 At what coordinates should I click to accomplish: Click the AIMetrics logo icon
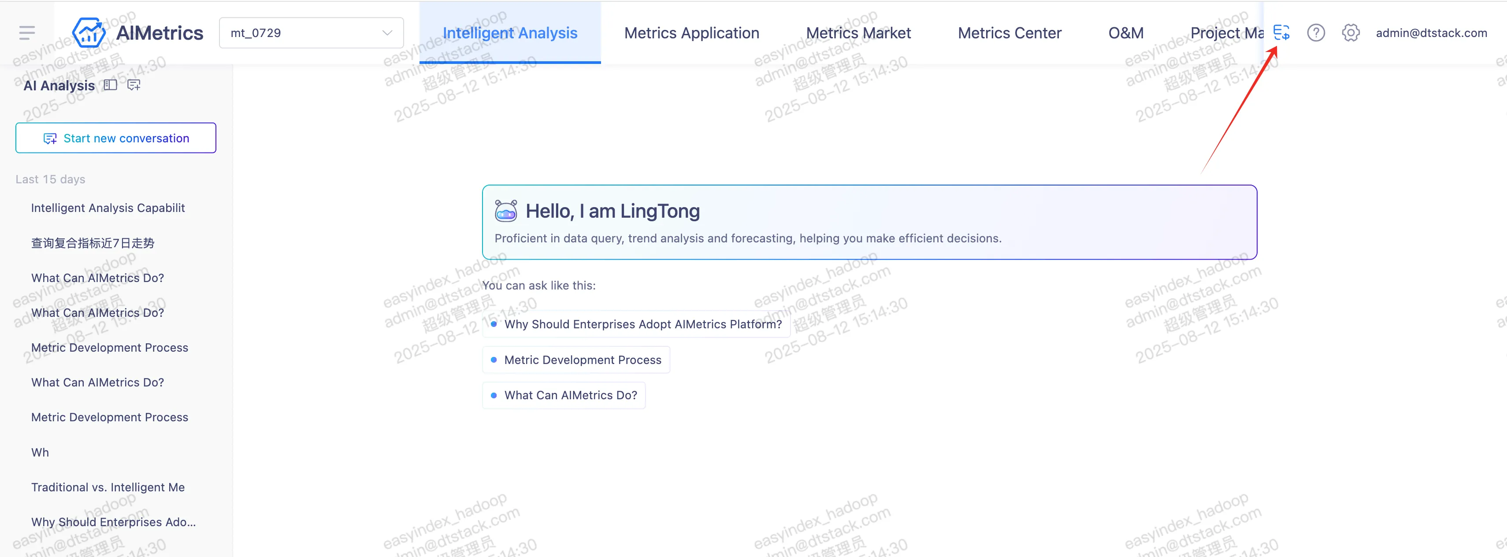(x=88, y=33)
